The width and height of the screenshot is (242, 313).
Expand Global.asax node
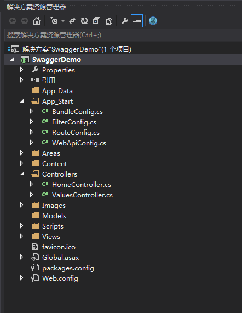(21, 257)
